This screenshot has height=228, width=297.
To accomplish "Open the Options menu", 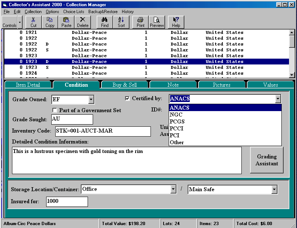I will point(52,12).
